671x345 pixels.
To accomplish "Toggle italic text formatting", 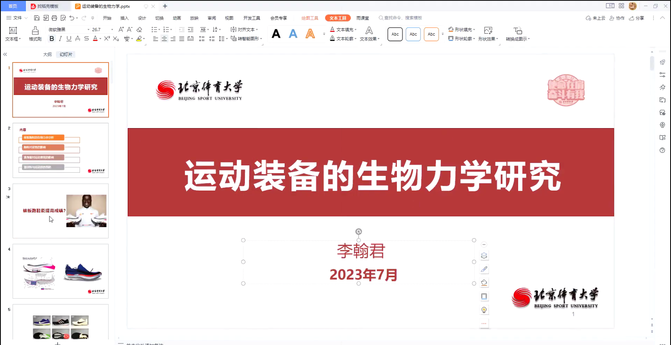I will click(x=60, y=39).
